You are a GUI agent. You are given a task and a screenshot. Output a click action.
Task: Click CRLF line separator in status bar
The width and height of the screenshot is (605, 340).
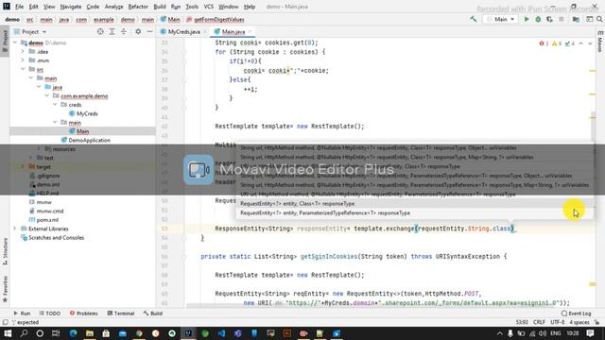pyautogui.click(x=539, y=322)
